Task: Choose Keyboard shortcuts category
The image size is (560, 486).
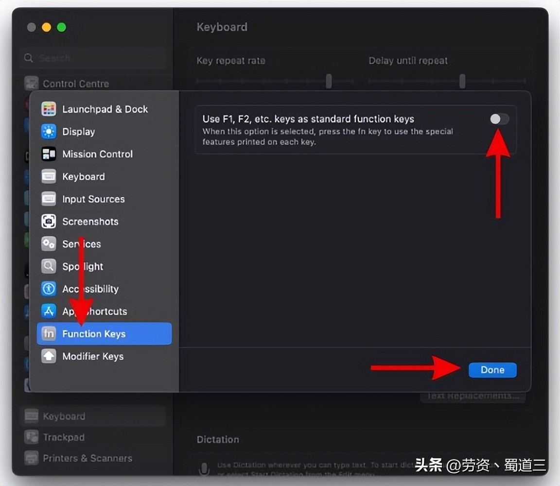Action: click(x=105, y=176)
